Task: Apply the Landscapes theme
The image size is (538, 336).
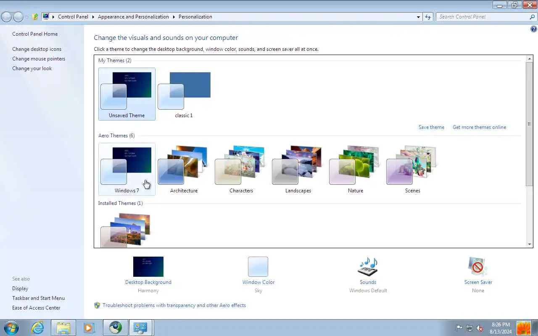Action: 298,169
